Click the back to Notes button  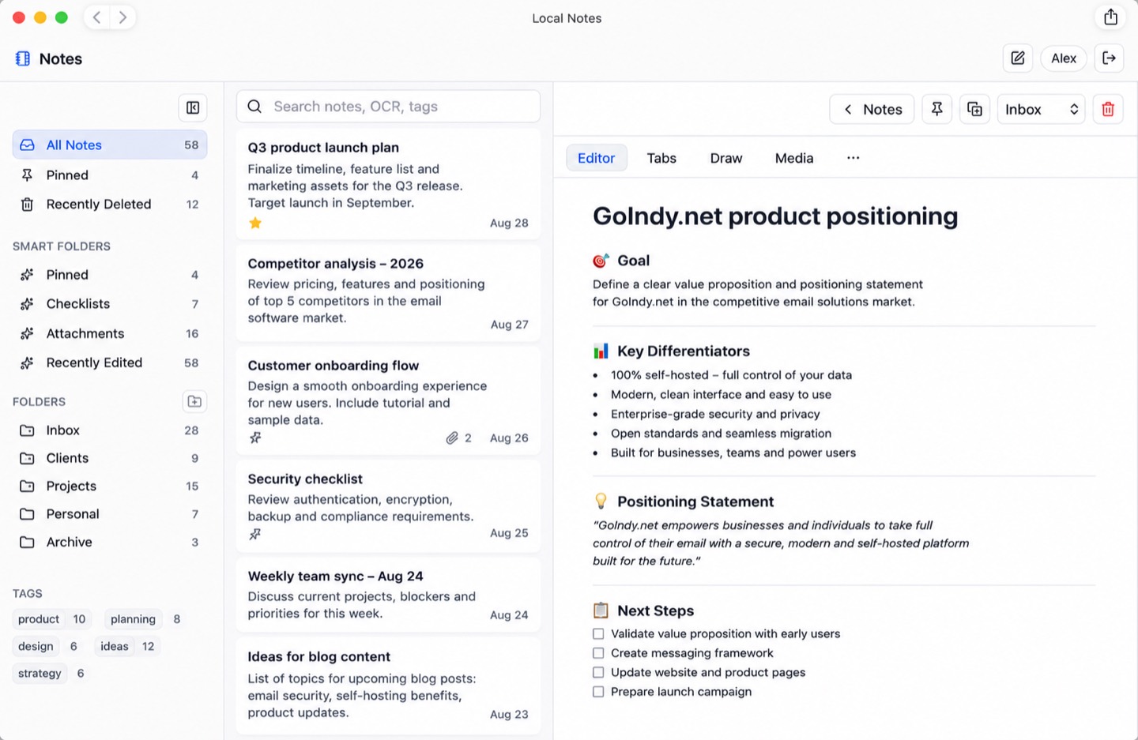click(x=872, y=109)
